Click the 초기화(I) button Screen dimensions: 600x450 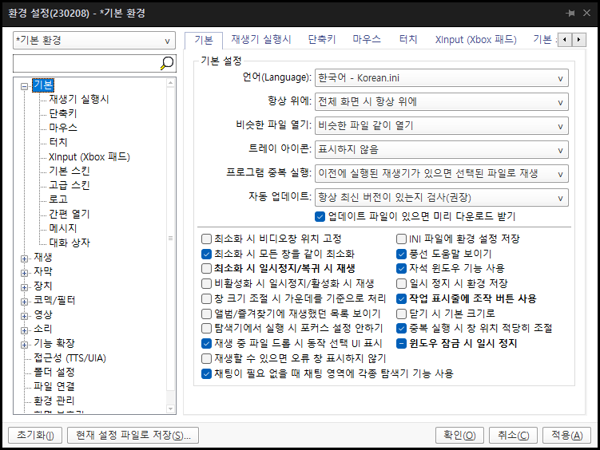(36, 435)
